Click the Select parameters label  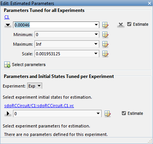click(x=29, y=65)
